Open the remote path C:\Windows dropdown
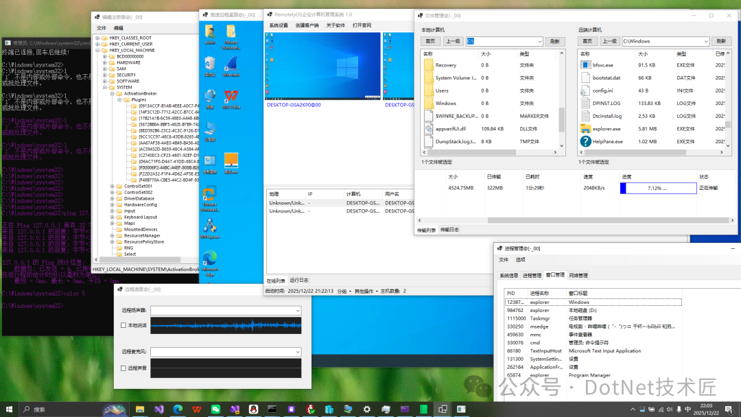Screen dimensions: 741x417 705,41
